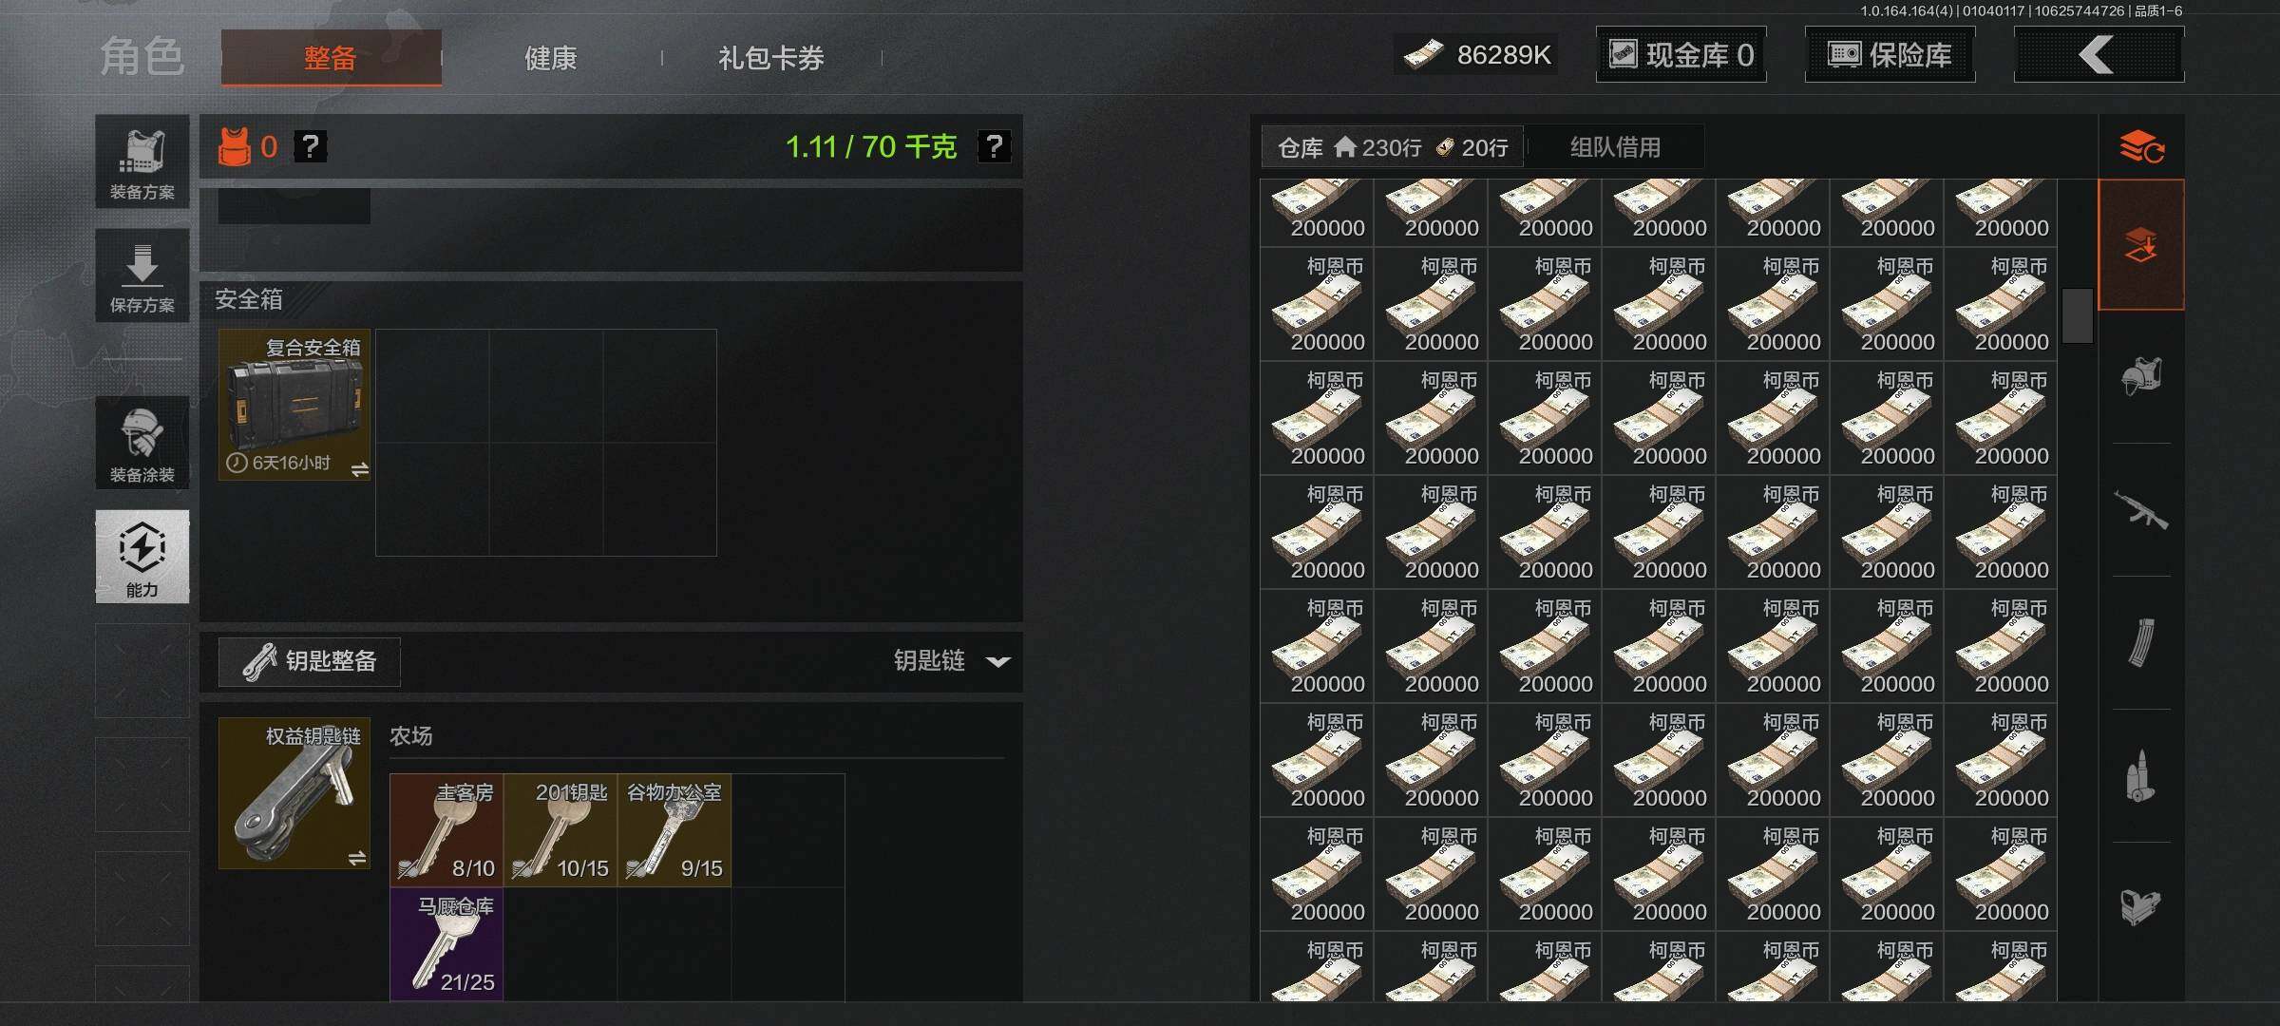Image resolution: width=2280 pixels, height=1026 pixels.
Task: Click the 保存方案 save loadout icon
Action: 142,275
